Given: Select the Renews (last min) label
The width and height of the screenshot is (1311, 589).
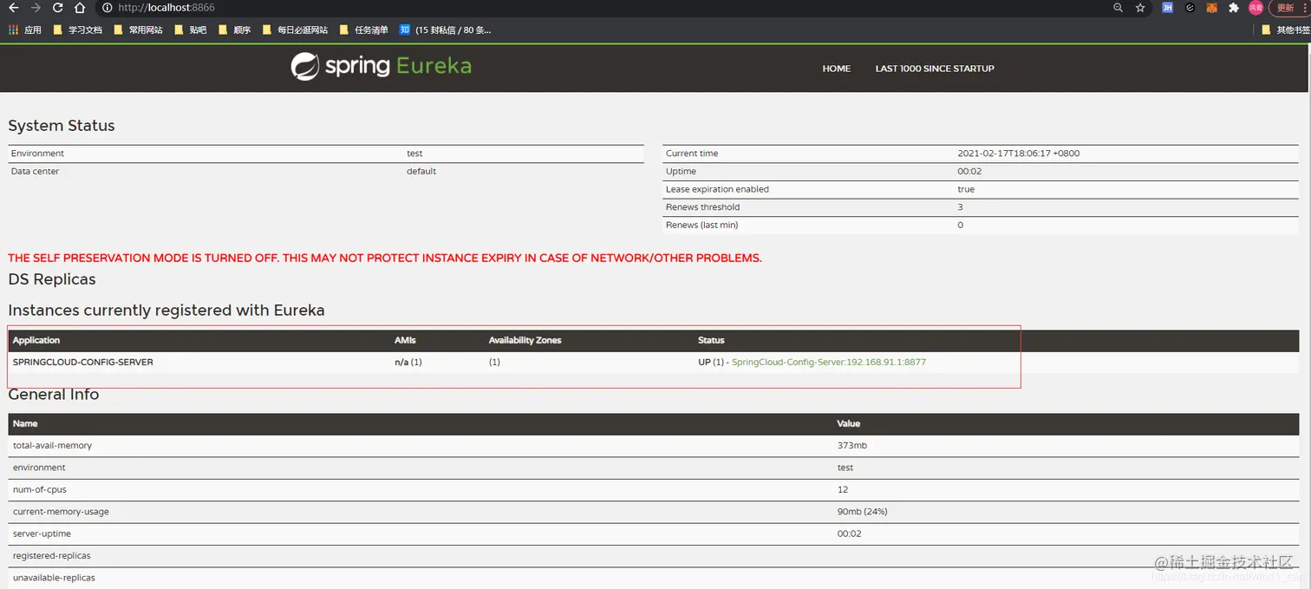Looking at the screenshot, I should pos(701,225).
